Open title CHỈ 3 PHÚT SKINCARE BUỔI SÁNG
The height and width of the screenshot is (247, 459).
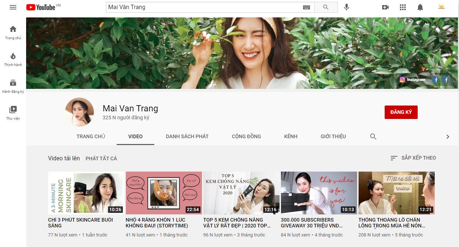(80, 223)
